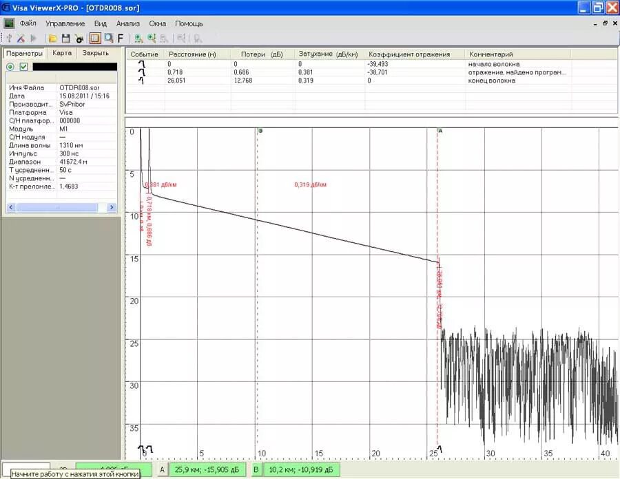Switch to the Карта tab
This screenshot has width=620, height=479.
click(x=62, y=53)
